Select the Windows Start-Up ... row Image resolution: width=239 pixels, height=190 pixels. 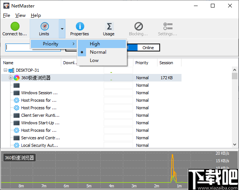tap(91, 123)
